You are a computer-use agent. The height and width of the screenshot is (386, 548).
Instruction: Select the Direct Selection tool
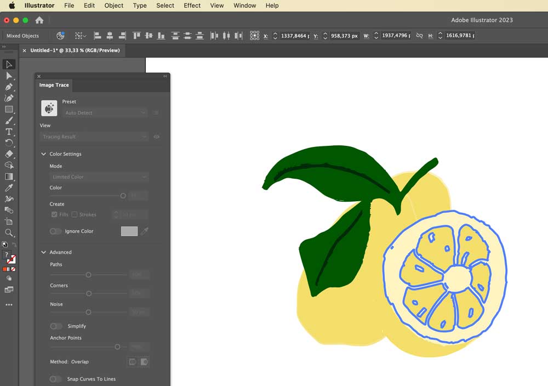point(9,76)
